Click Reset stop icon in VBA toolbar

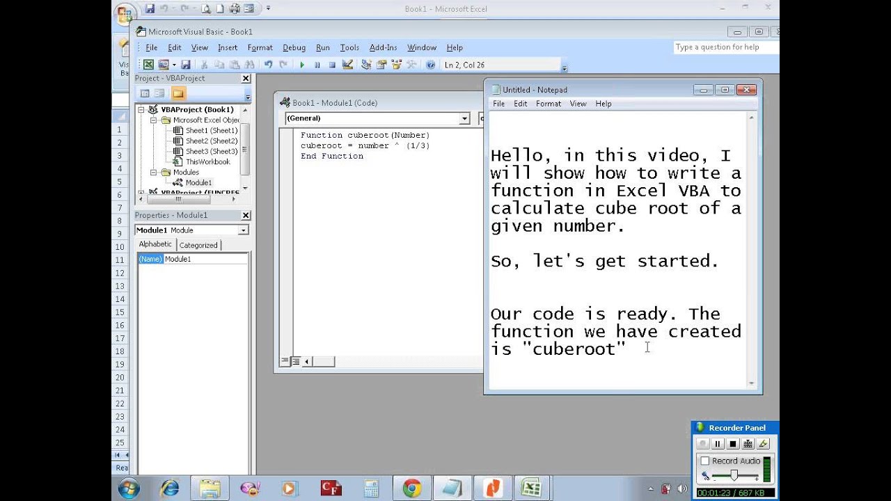click(332, 65)
